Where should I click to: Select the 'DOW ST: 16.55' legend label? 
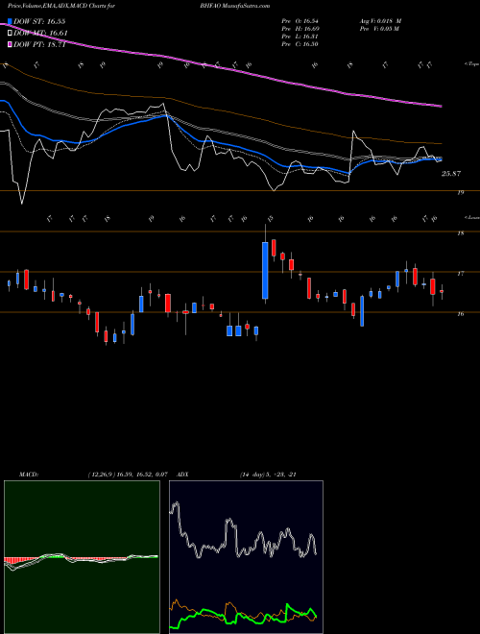pyautogui.click(x=39, y=21)
